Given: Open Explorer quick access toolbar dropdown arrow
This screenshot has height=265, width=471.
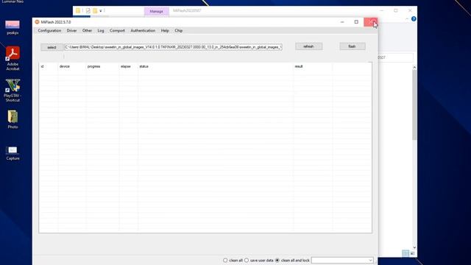Looking at the screenshot, I should click(x=101, y=11).
